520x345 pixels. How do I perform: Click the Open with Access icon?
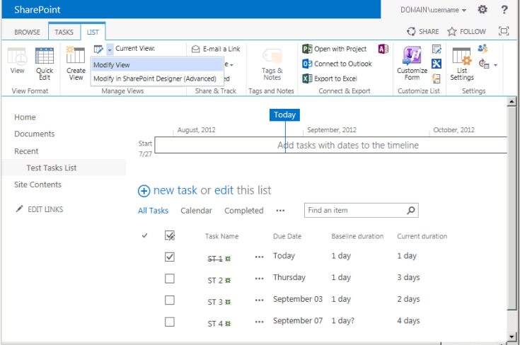point(383,49)
